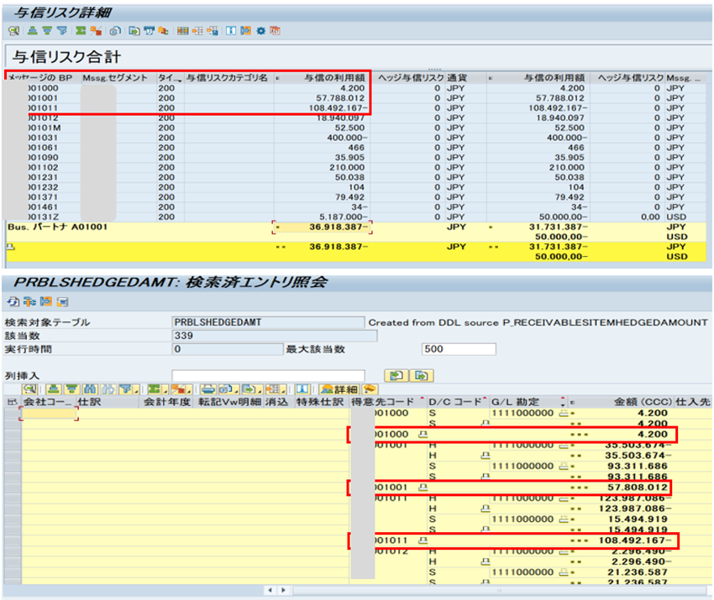
Task: Click the save layout icon in the upper toolbar
Action: click(213, 31)
